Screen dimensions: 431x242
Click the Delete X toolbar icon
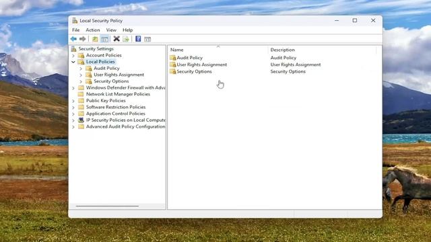[117, 39]
